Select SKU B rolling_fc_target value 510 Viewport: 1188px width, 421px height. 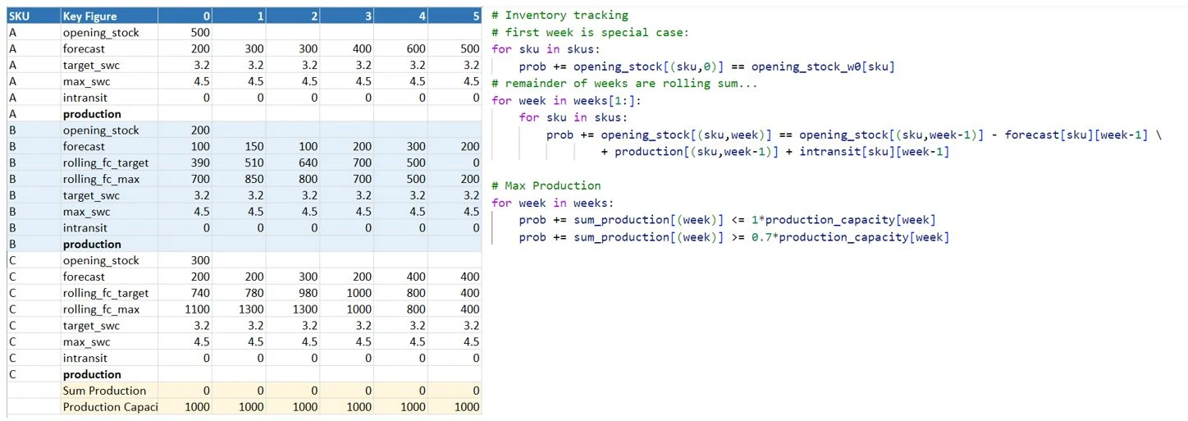coord(239,163)
